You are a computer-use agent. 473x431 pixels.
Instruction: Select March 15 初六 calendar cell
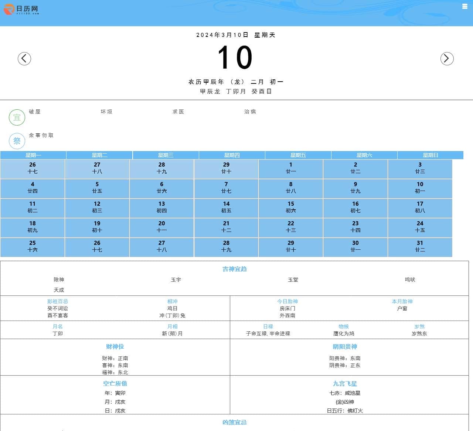tap(290, 207)
